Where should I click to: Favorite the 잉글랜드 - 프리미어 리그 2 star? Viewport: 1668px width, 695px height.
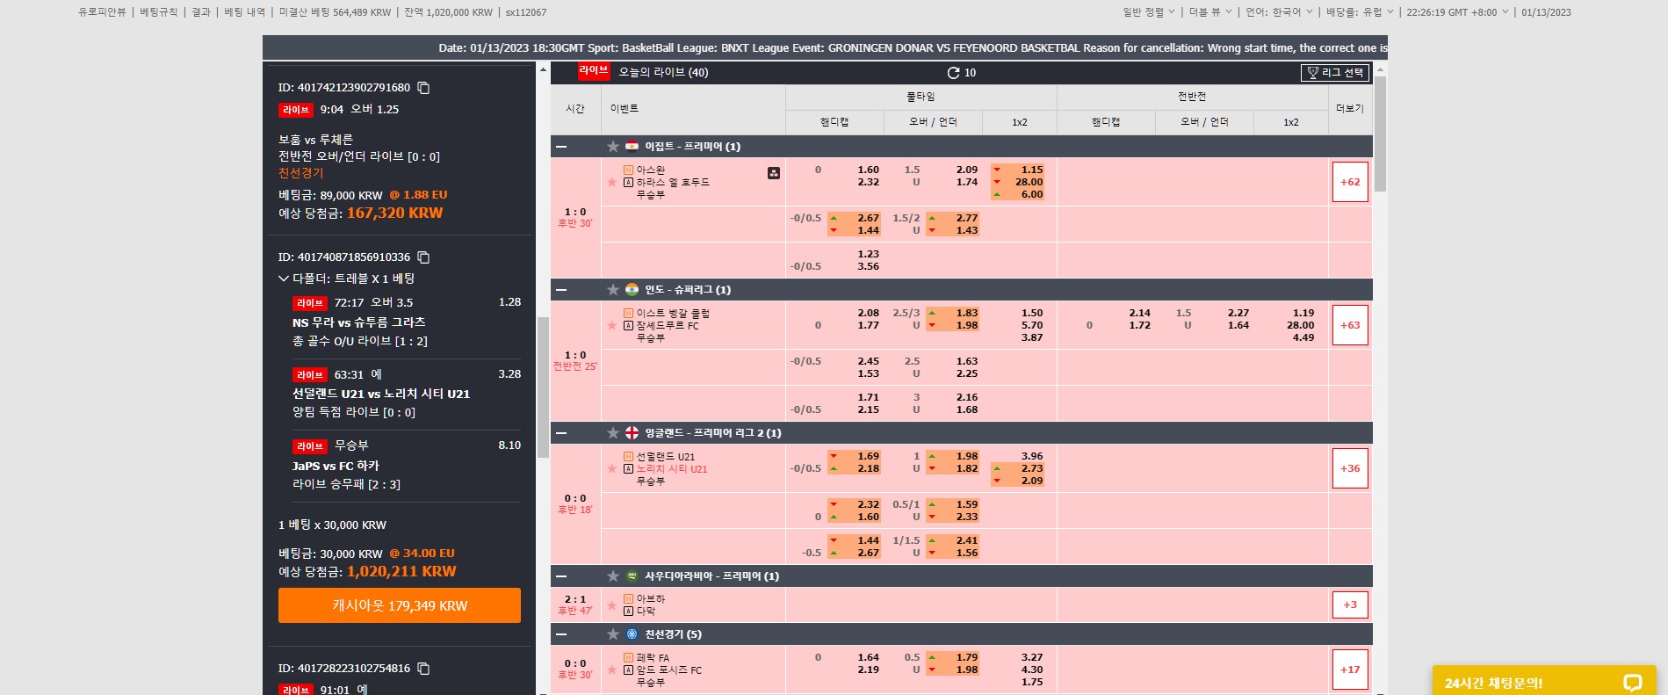point(613,433)
